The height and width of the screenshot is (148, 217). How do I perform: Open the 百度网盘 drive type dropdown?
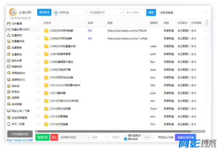pos(70,12)
